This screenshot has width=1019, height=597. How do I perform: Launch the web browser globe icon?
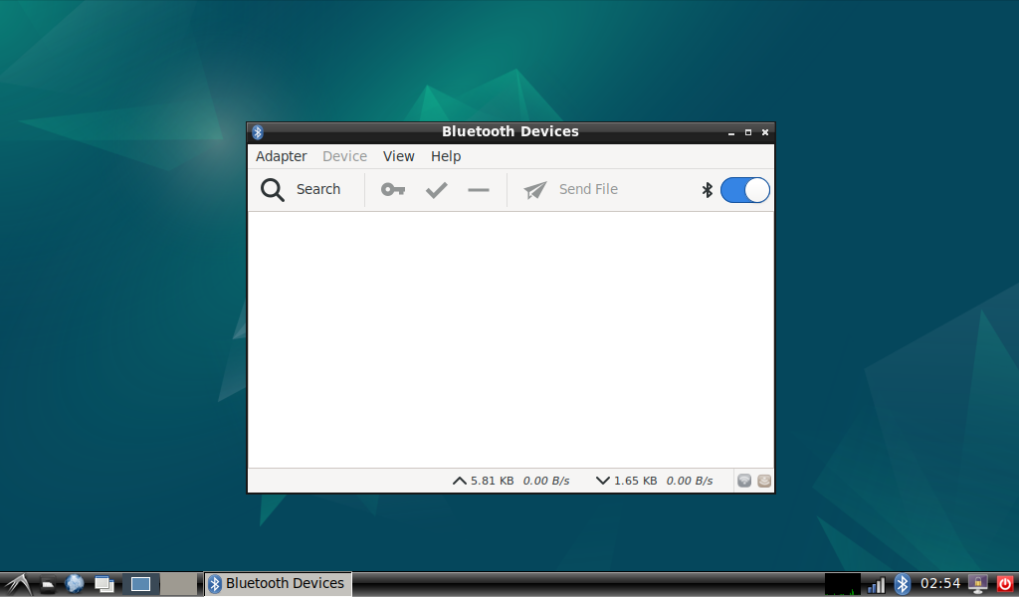pos(75,584)
